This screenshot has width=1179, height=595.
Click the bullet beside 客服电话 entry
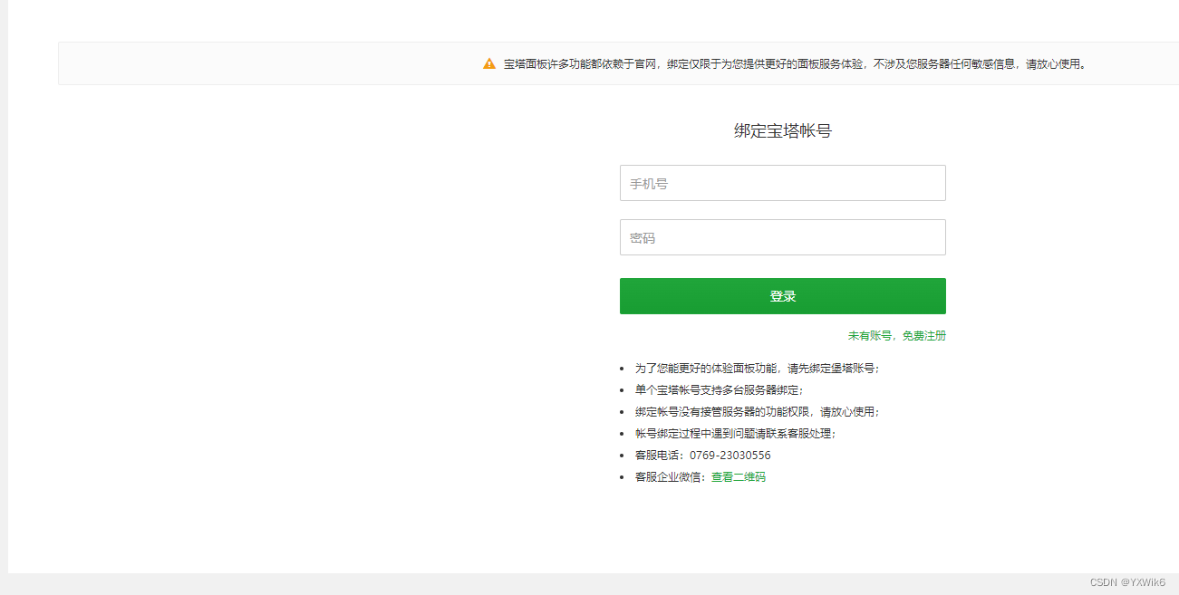click(x=621, y=455)
